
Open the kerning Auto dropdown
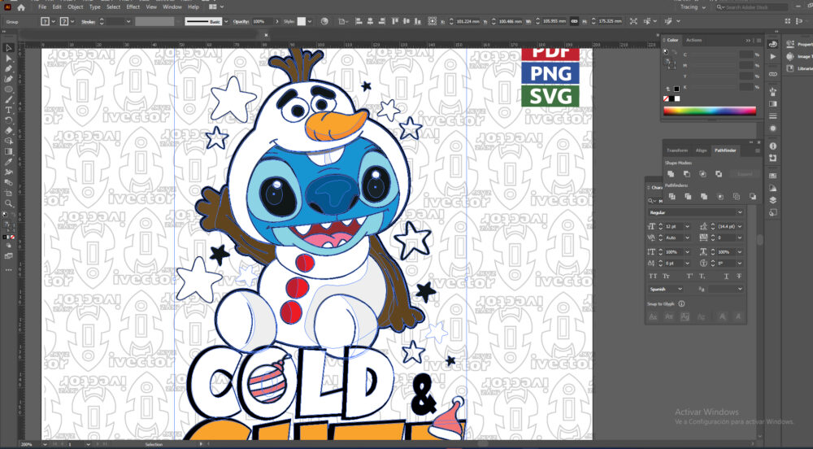coord(687,238)
